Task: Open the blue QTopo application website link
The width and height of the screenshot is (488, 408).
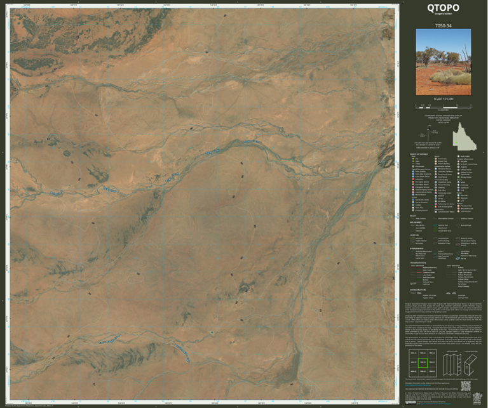Action: (418, 385)
